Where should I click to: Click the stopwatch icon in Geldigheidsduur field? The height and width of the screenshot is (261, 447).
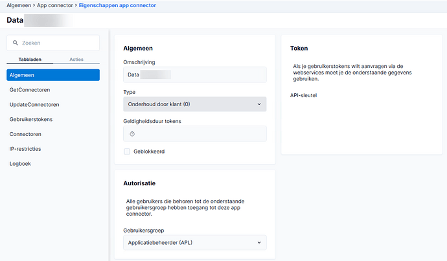tap(132, 133)
